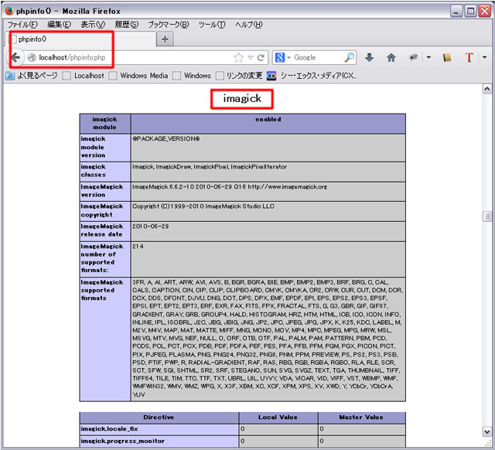Click the imagick.progress_monitor directive cell
Screen dimensions: 495x450
[x=159, y=441]
